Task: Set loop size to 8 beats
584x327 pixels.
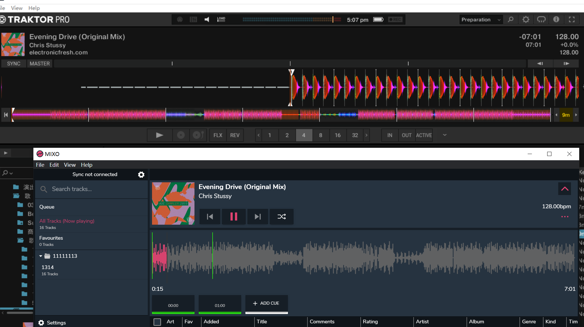Action: [320, 135]
